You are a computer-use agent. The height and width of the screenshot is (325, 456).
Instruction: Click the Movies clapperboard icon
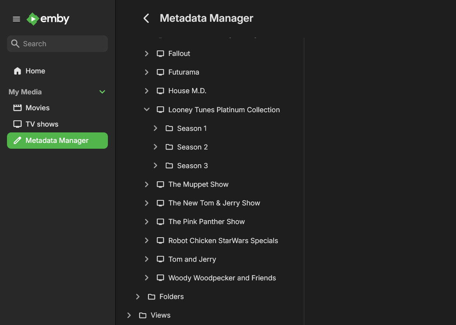pos(17,108)
